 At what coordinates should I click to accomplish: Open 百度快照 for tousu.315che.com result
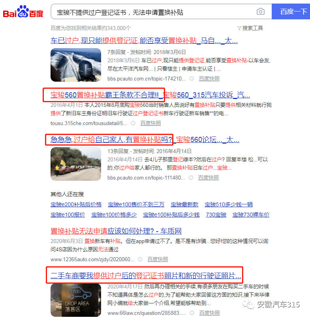[x=150, y=123]
